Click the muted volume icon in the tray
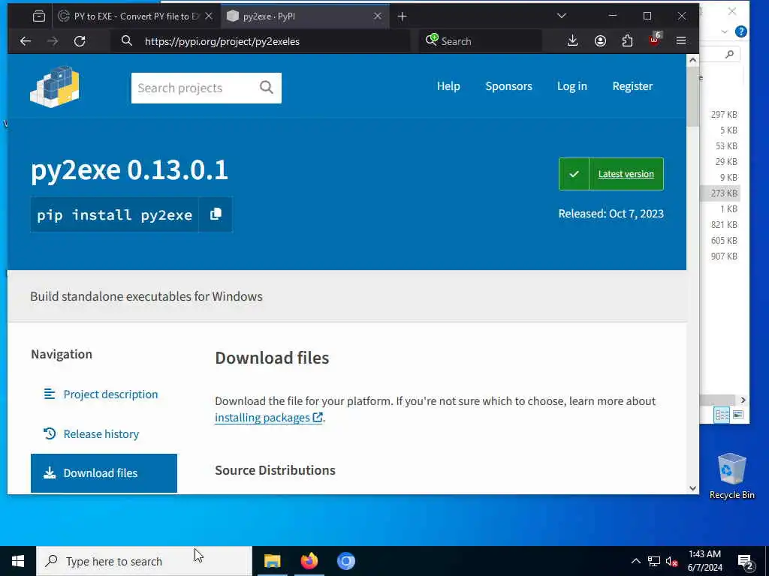 click(x=671, y=561)
